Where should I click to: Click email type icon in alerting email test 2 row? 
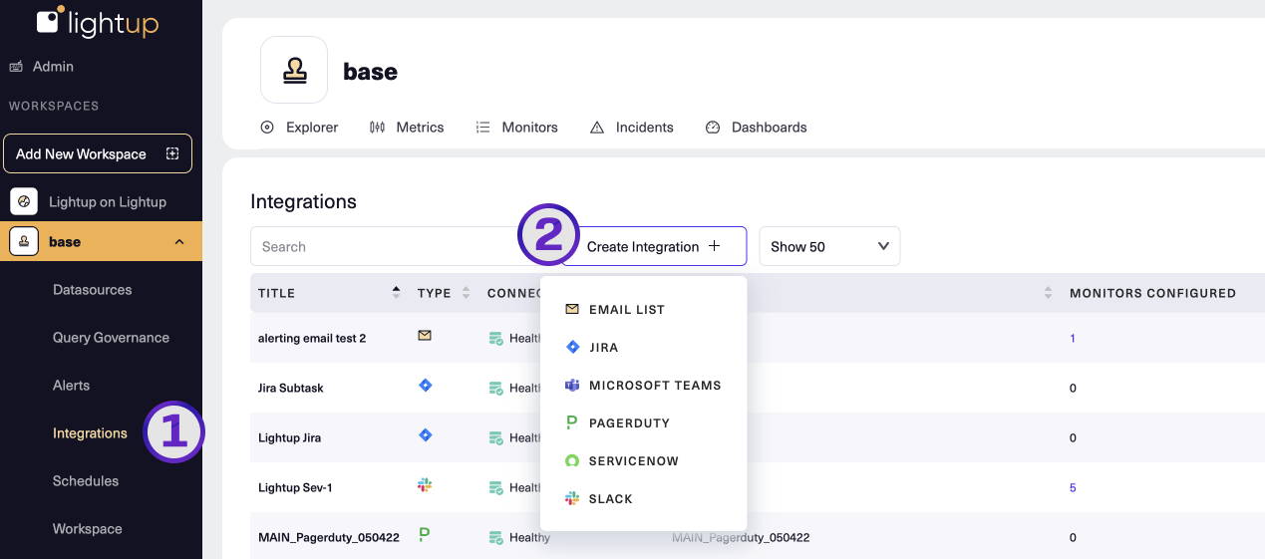[425, 336]
